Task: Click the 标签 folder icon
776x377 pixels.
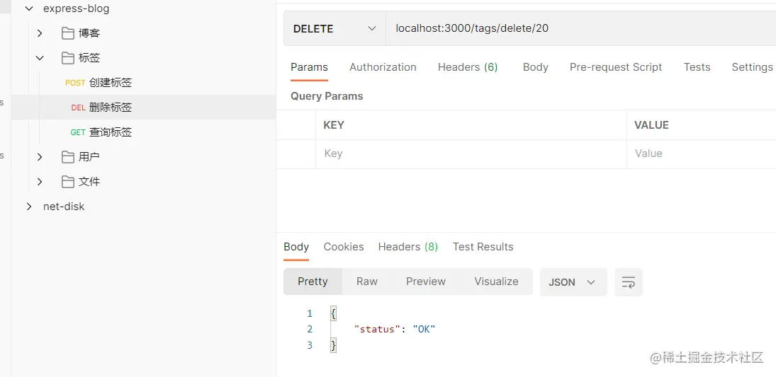Action: pyautogui.click(x=68, y=58)
